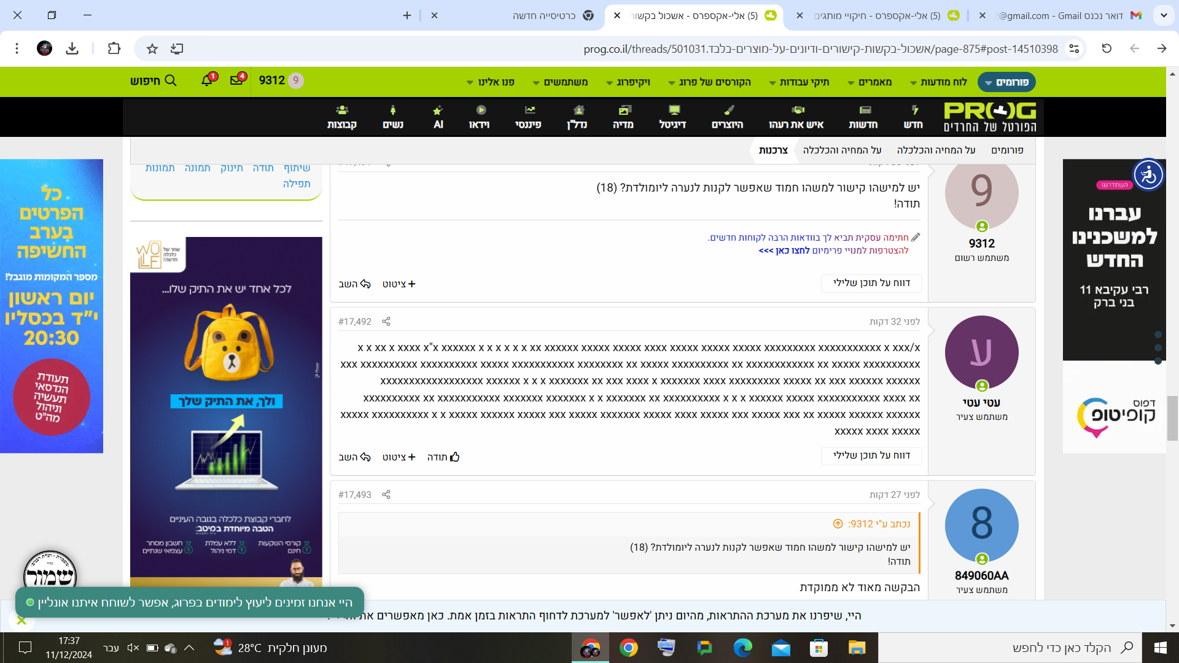Switch to the צרכנות tab
1179x663 pixels.
(774, 149)
